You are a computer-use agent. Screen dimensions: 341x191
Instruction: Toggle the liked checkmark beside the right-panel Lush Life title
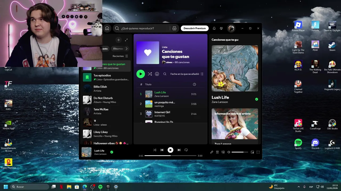click(x=257, y=99)
